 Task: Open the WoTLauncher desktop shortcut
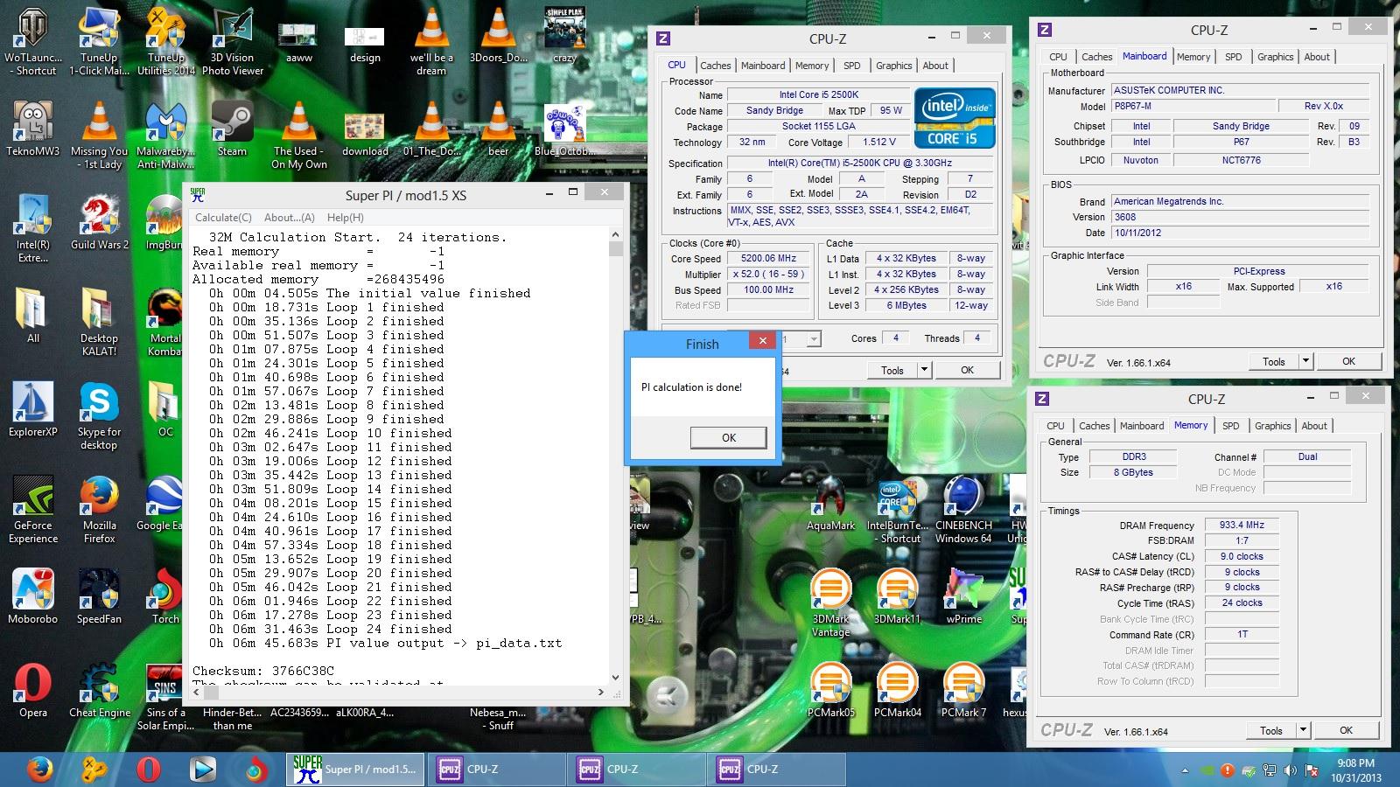[x=33, y=41]
